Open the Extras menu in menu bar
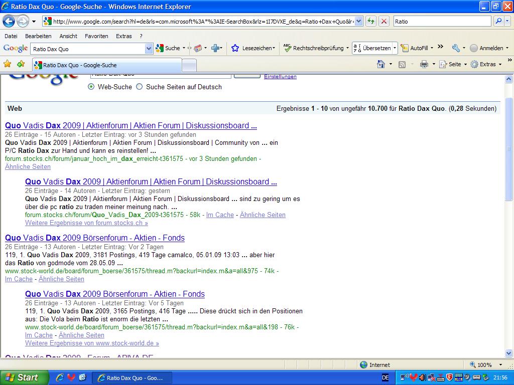This screenshot has height=385, width=514. [x=123, y=36]
